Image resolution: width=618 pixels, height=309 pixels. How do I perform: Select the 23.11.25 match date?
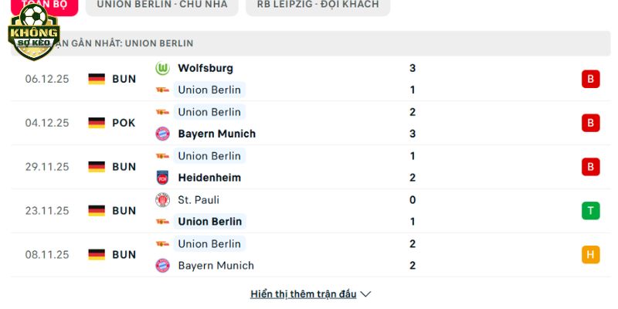coord(47,211)
